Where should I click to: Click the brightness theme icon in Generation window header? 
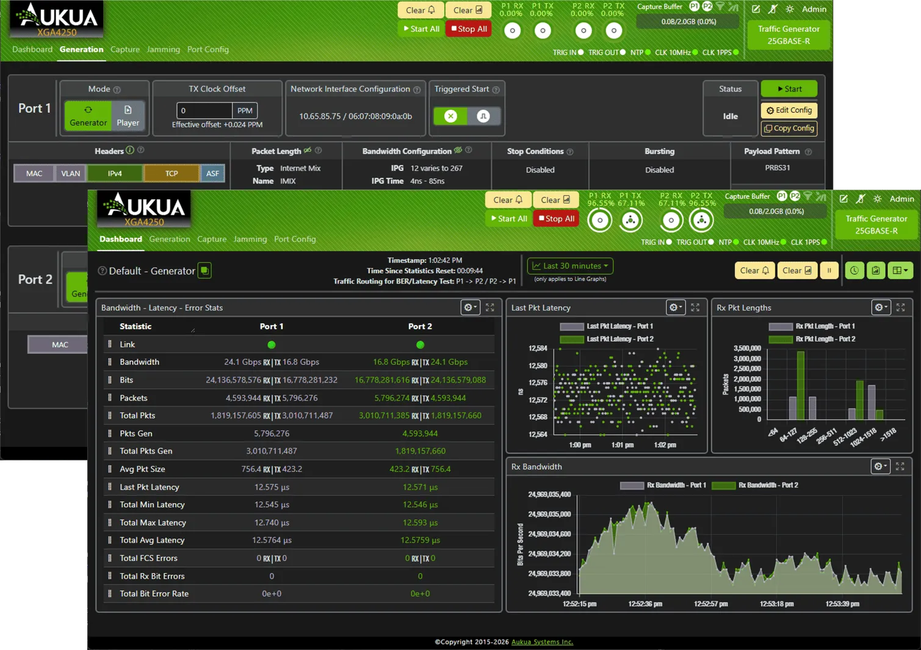[790, 9]
